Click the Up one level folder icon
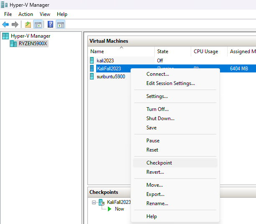The image size is (256, 224). click(28, 25)
